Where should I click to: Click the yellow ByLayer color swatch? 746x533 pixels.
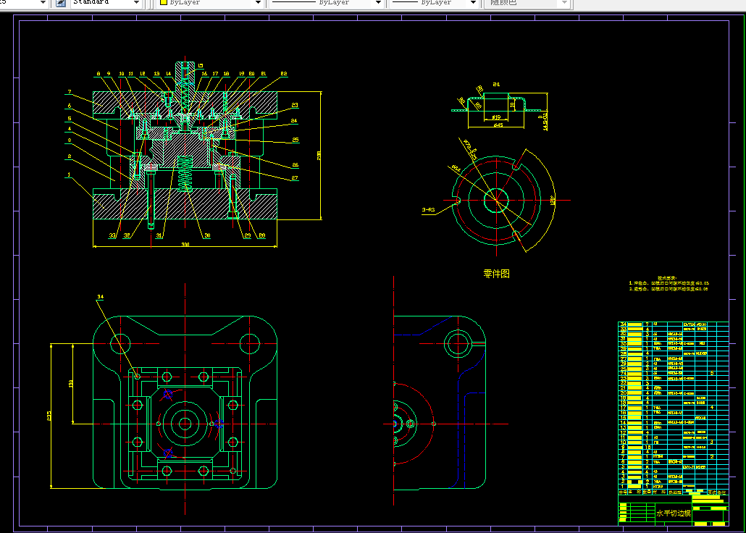coord(164,3)
